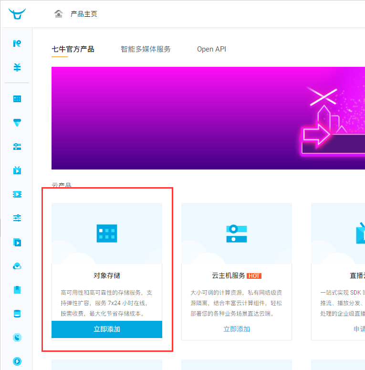
Task: Open the cloud mail sidebar icon
Action: tap(17, 266)
